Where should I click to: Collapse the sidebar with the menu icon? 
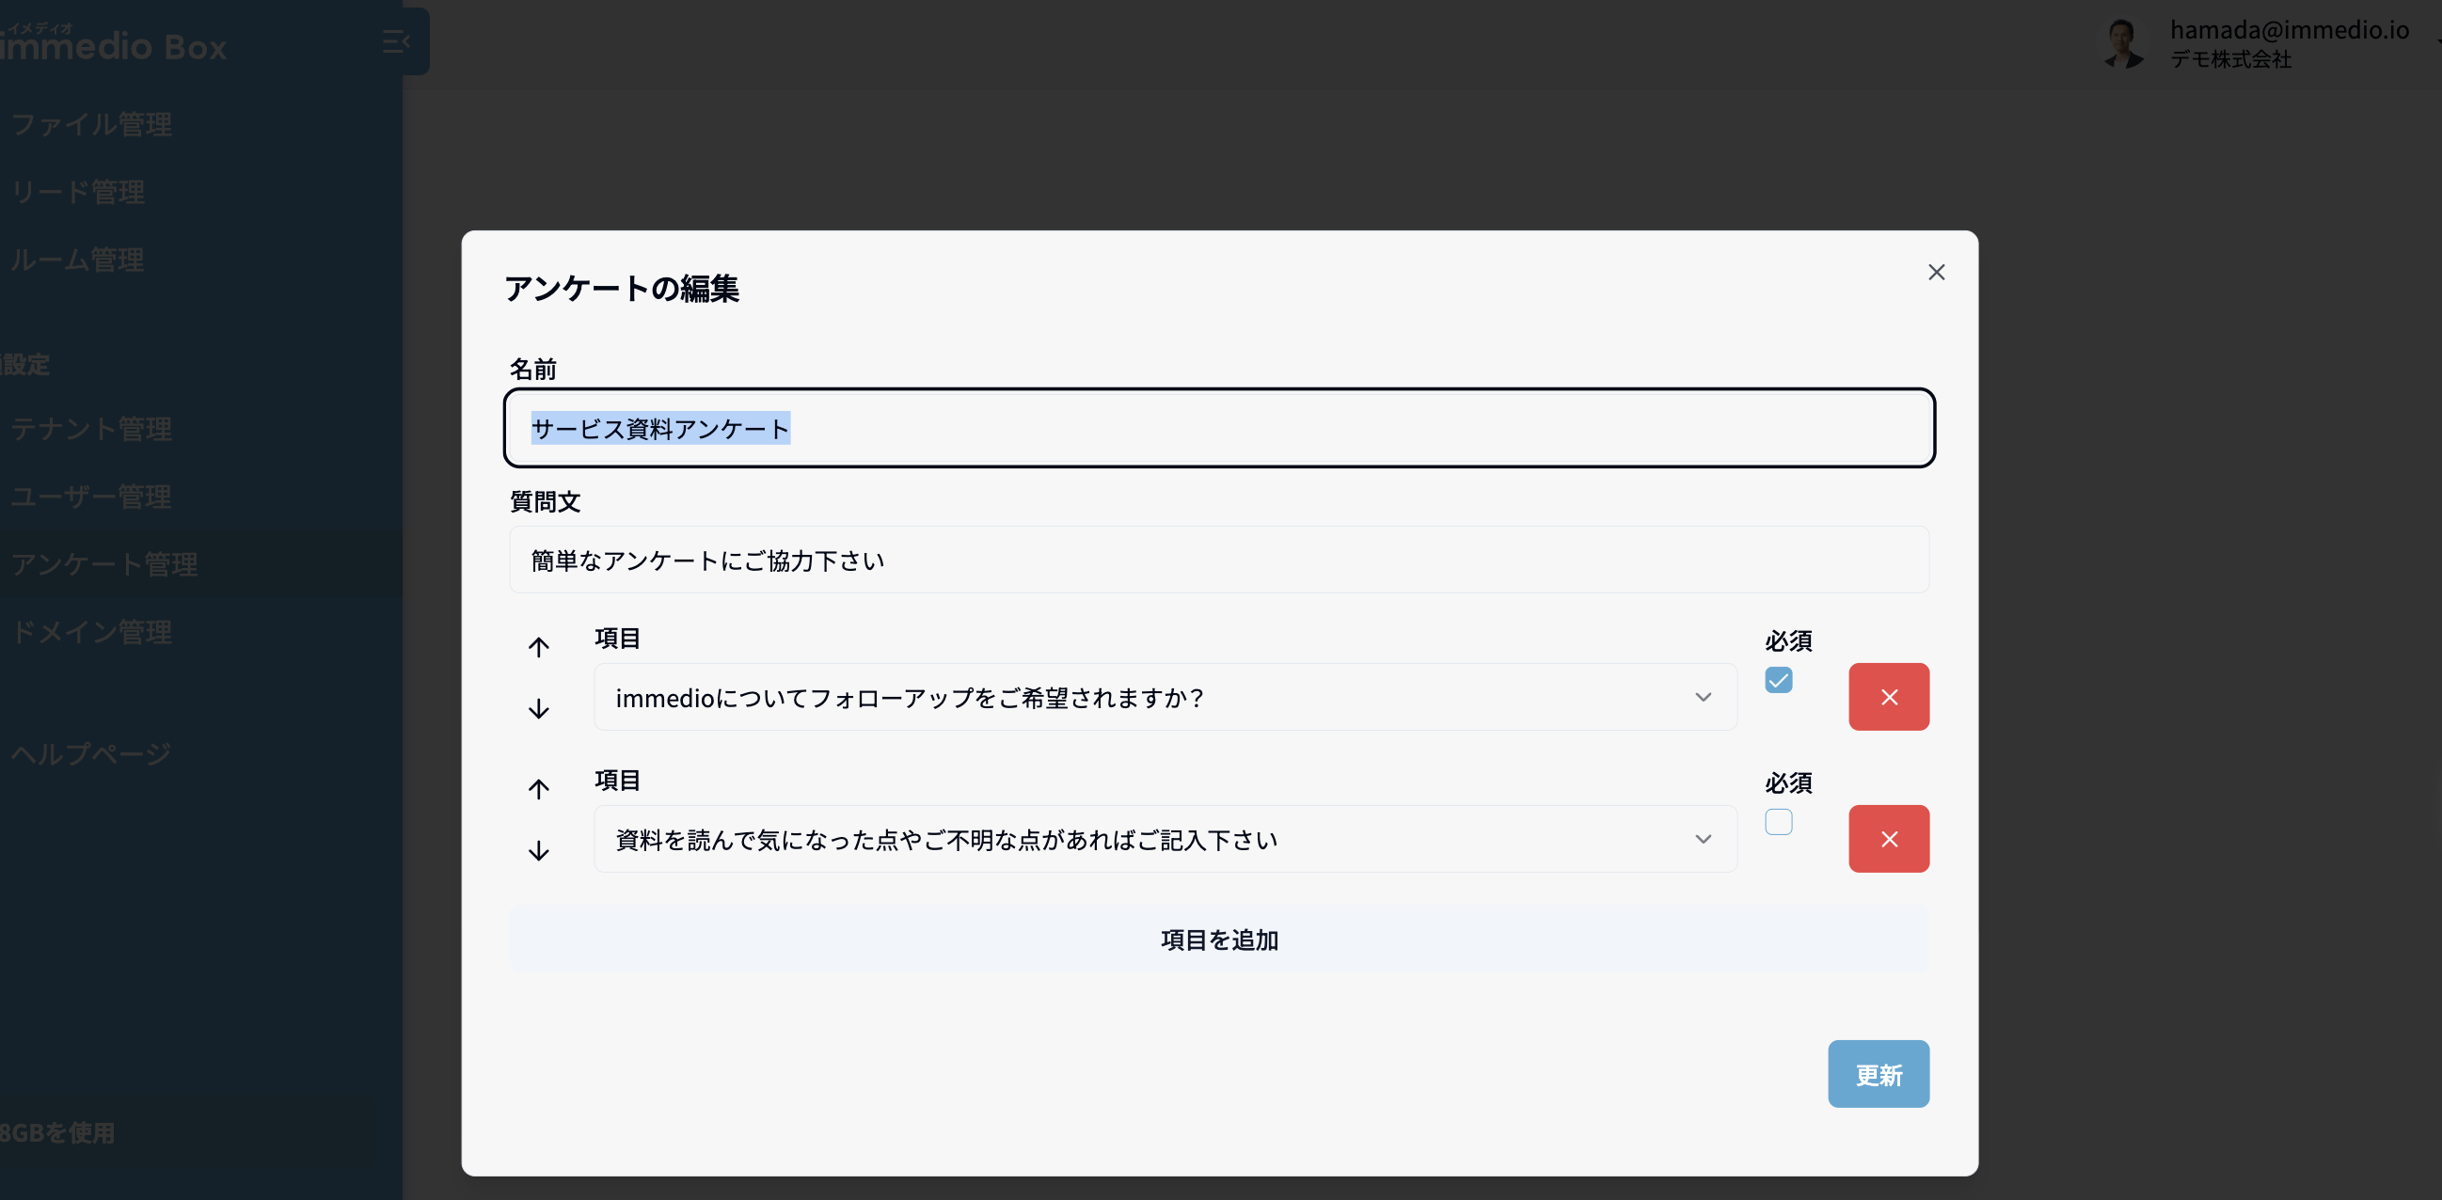point(395,41)
